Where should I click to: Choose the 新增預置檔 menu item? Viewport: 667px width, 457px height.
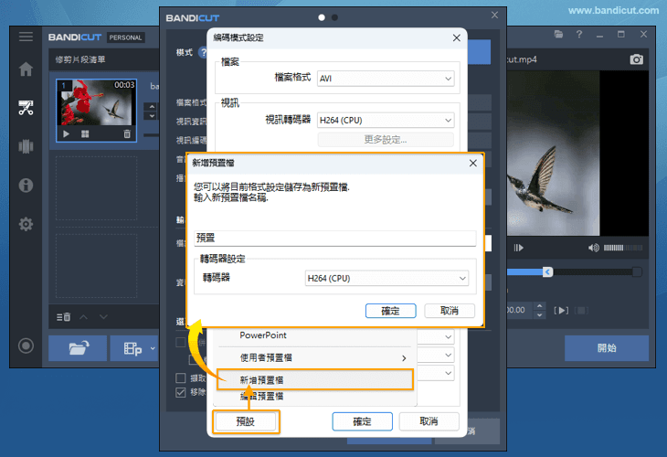point(315,379)
